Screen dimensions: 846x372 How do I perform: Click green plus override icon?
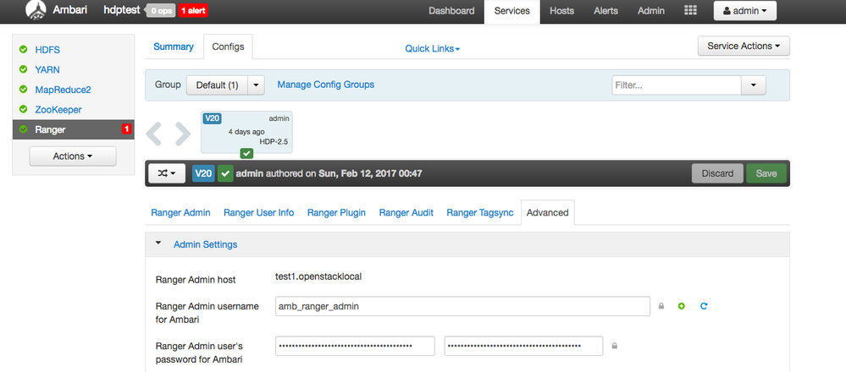[x=681, y=306]
